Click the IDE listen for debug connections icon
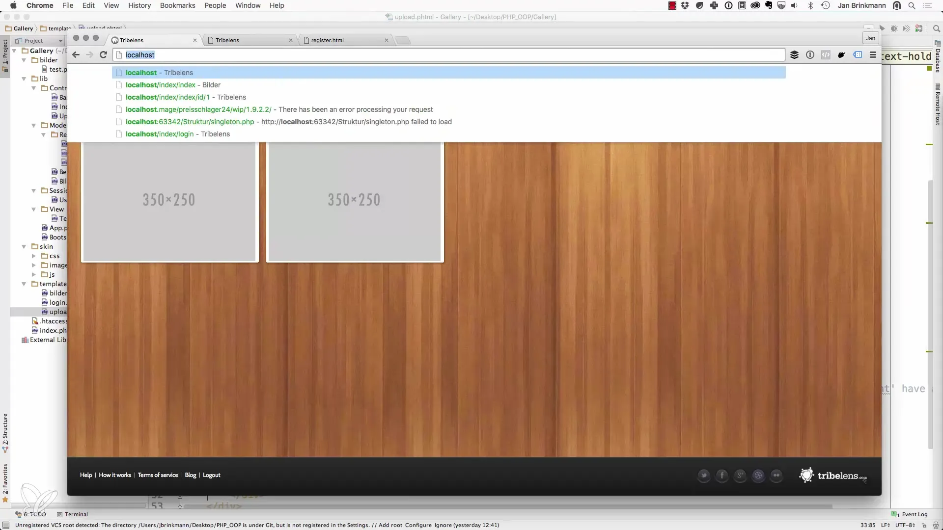The width and height of the screenshot is (943, 530). tap(919, 28)
